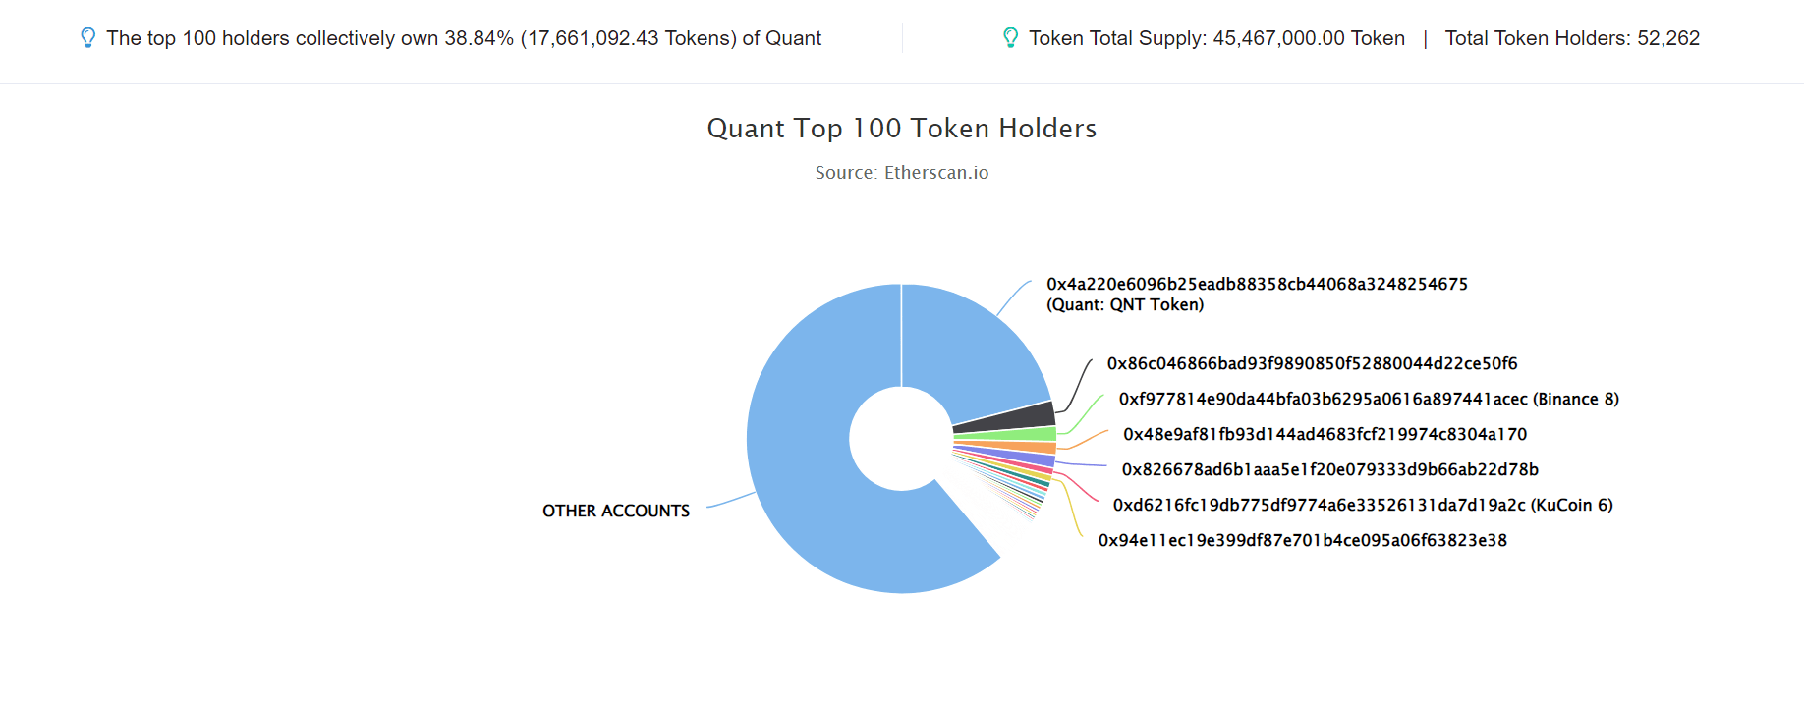
Task: Click the Total Token Holders: 52,262 text
Action: [1572, 38]
